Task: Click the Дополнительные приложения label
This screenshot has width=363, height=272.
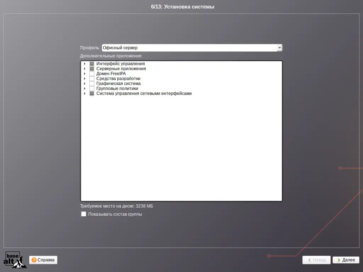Action: point(111,56)
